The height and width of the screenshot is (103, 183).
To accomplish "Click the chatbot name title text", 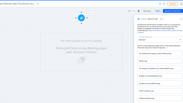I will pos(18,4).
